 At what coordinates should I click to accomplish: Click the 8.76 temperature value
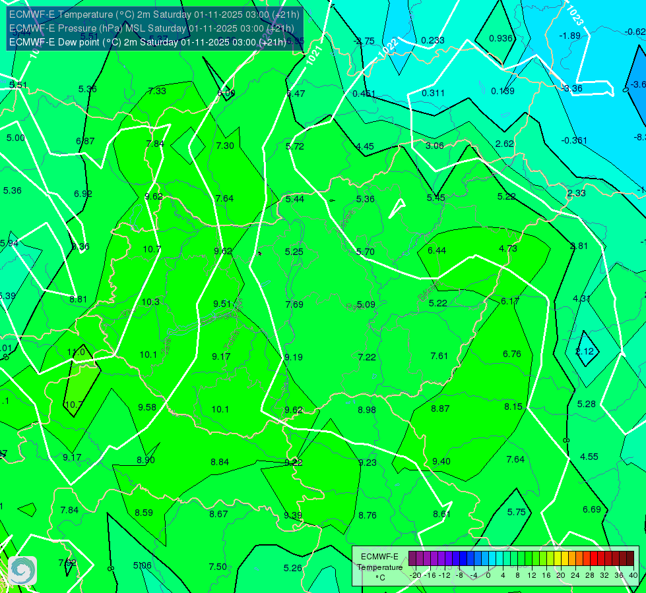pyautogui.click(x=368, y=515)
